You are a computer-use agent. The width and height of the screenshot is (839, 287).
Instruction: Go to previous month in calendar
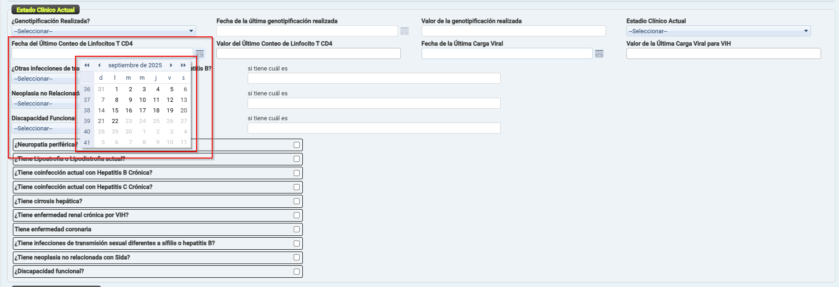(x=99, y=65)
